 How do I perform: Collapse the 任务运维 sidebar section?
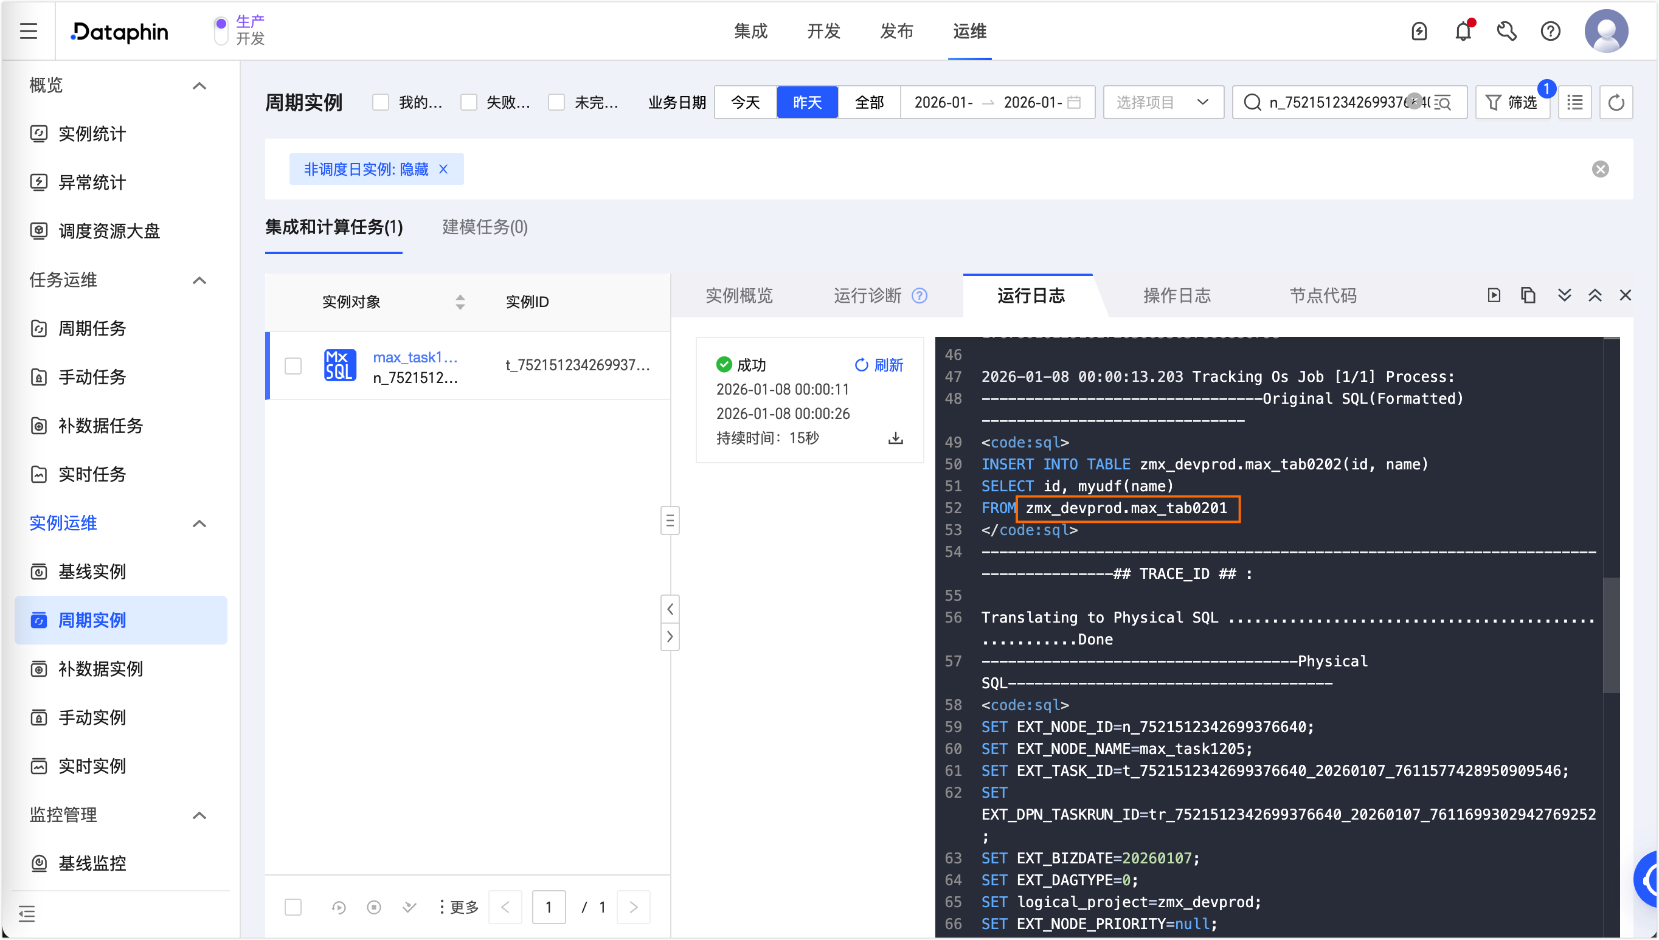pos(199,280)
